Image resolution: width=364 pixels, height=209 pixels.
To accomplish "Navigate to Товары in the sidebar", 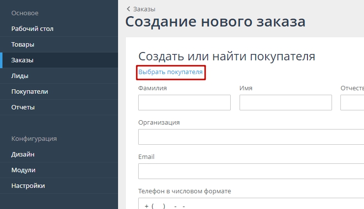I will 23,45.
